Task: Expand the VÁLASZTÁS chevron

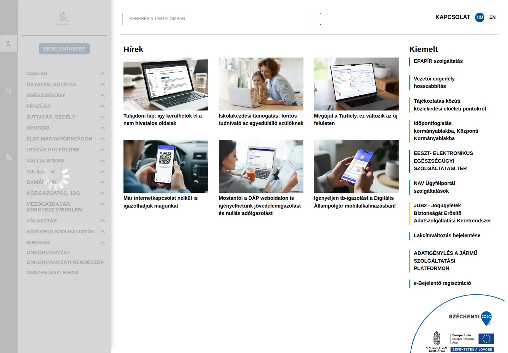Action: 102,221
